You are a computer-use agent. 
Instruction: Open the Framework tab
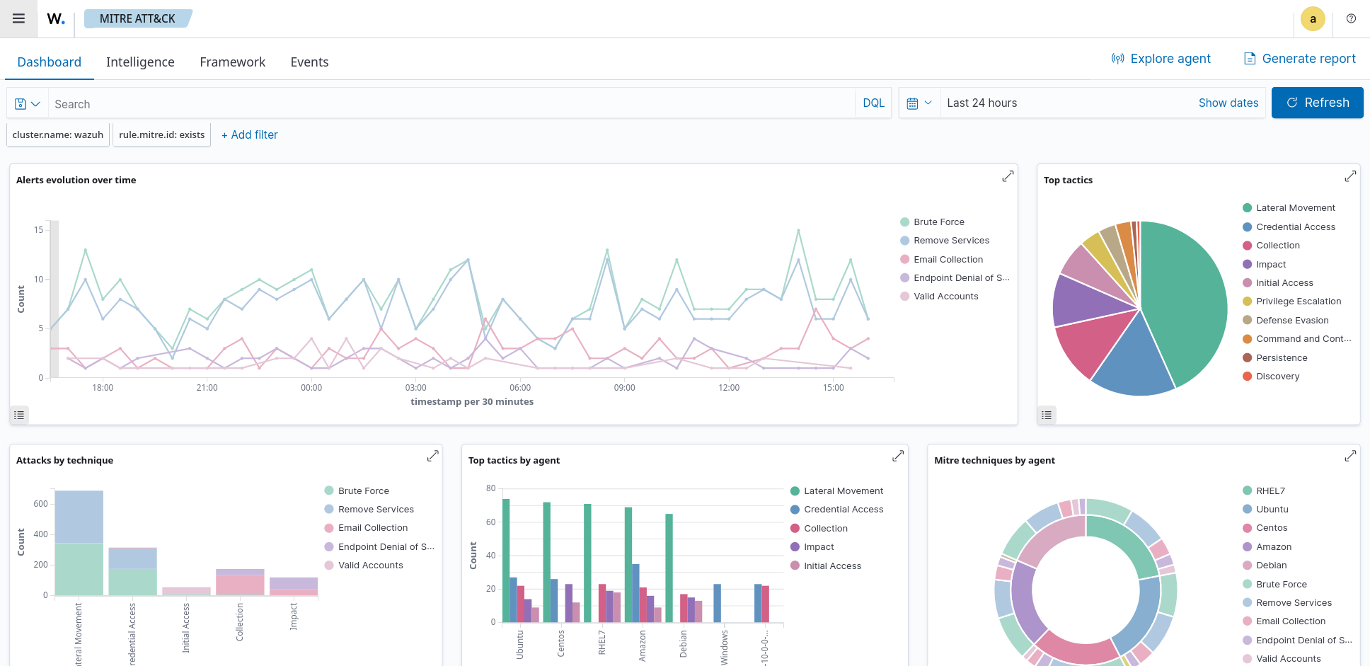pos(232,62)
